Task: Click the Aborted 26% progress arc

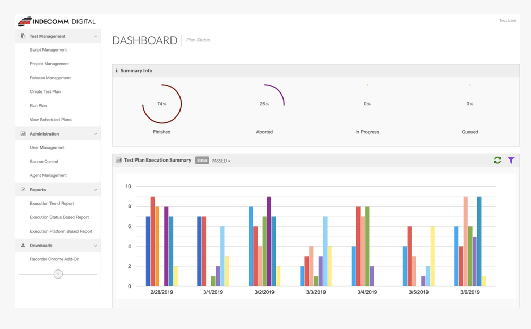Action: [x=264, y=104]
